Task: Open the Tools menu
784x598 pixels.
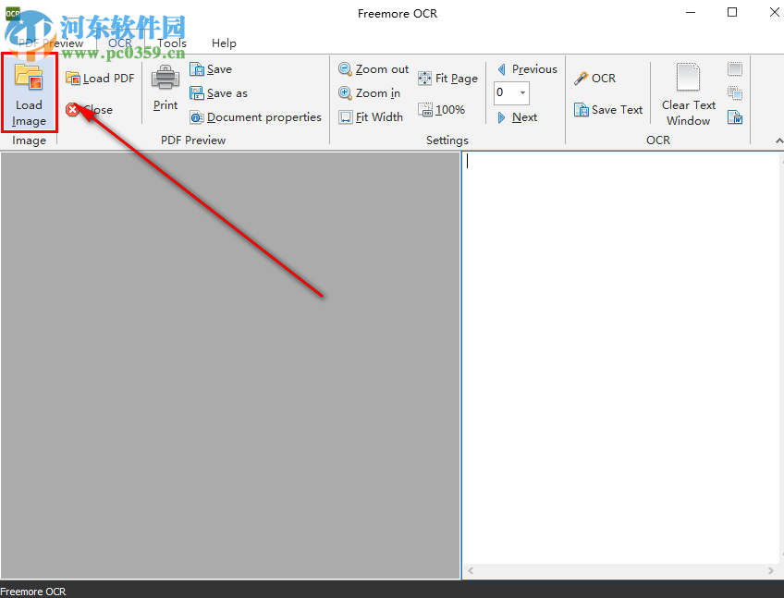Action: click(x=171, y=43)
